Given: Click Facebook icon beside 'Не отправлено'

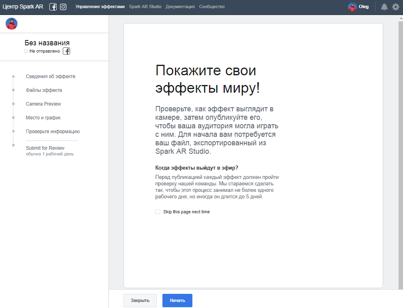Looking at the screenshot, I should click(x=66, y=51).
